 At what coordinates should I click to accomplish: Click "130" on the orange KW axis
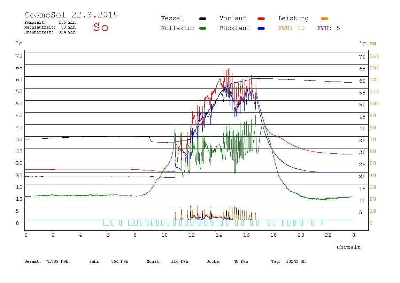click(x=375, y=68)
